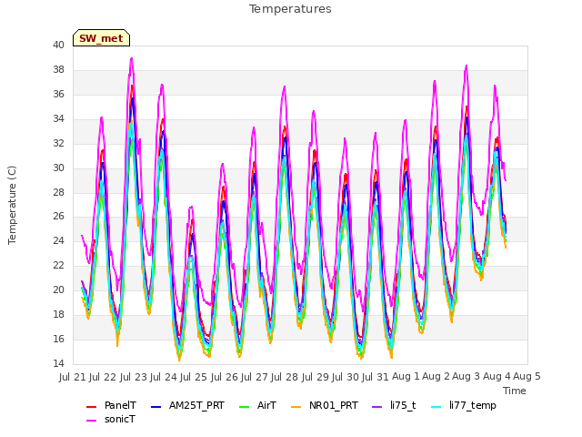Click the Jul 25 x-axis tick label
The image size is (582, 437).
click(194, 377)
